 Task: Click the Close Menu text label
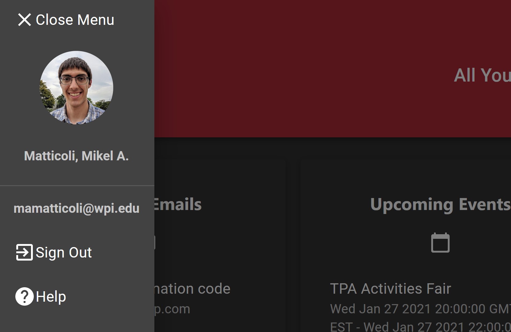[75, 20]
